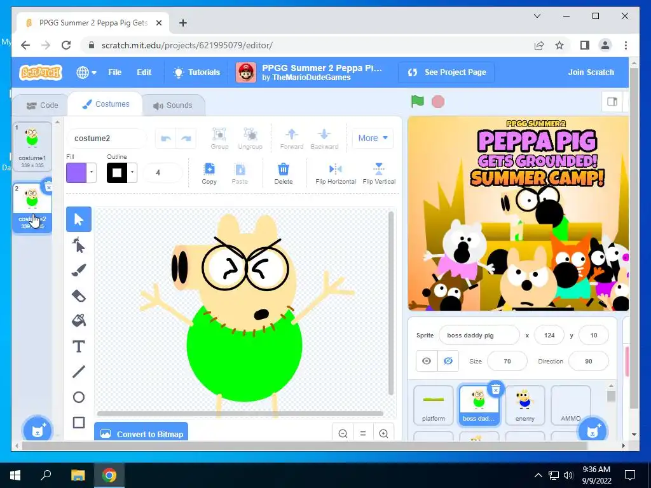Image resolution: width=651 pixels, height=488 pixels.
Task: Select the Fill bucket tool
Action: (79, 321)
